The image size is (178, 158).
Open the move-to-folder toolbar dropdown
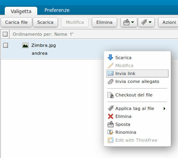click(x=128, y=22)
